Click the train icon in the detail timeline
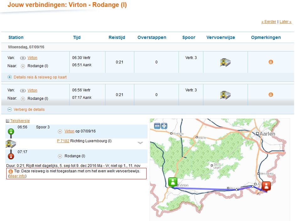The width and height of the screenshot is (295, 221). point(11,144)
